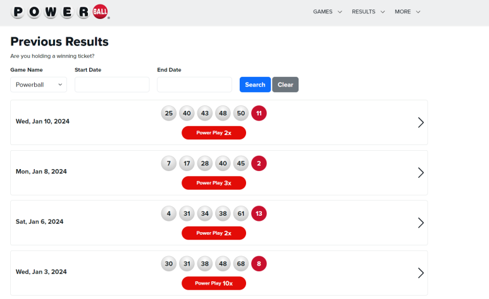The image size is (489, 299).
Task: Click red Powerball 13 in Jan 6 row
Action: pos(259,213)
